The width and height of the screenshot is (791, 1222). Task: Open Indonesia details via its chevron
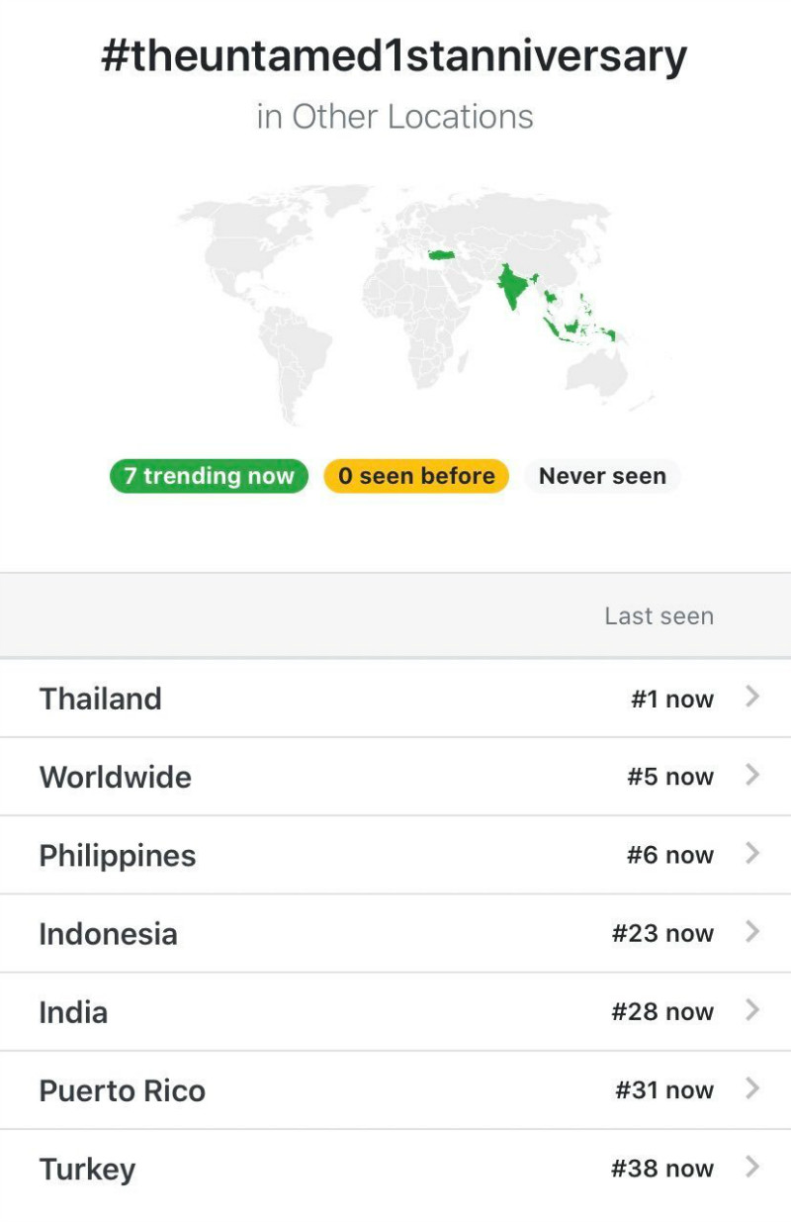752,932
